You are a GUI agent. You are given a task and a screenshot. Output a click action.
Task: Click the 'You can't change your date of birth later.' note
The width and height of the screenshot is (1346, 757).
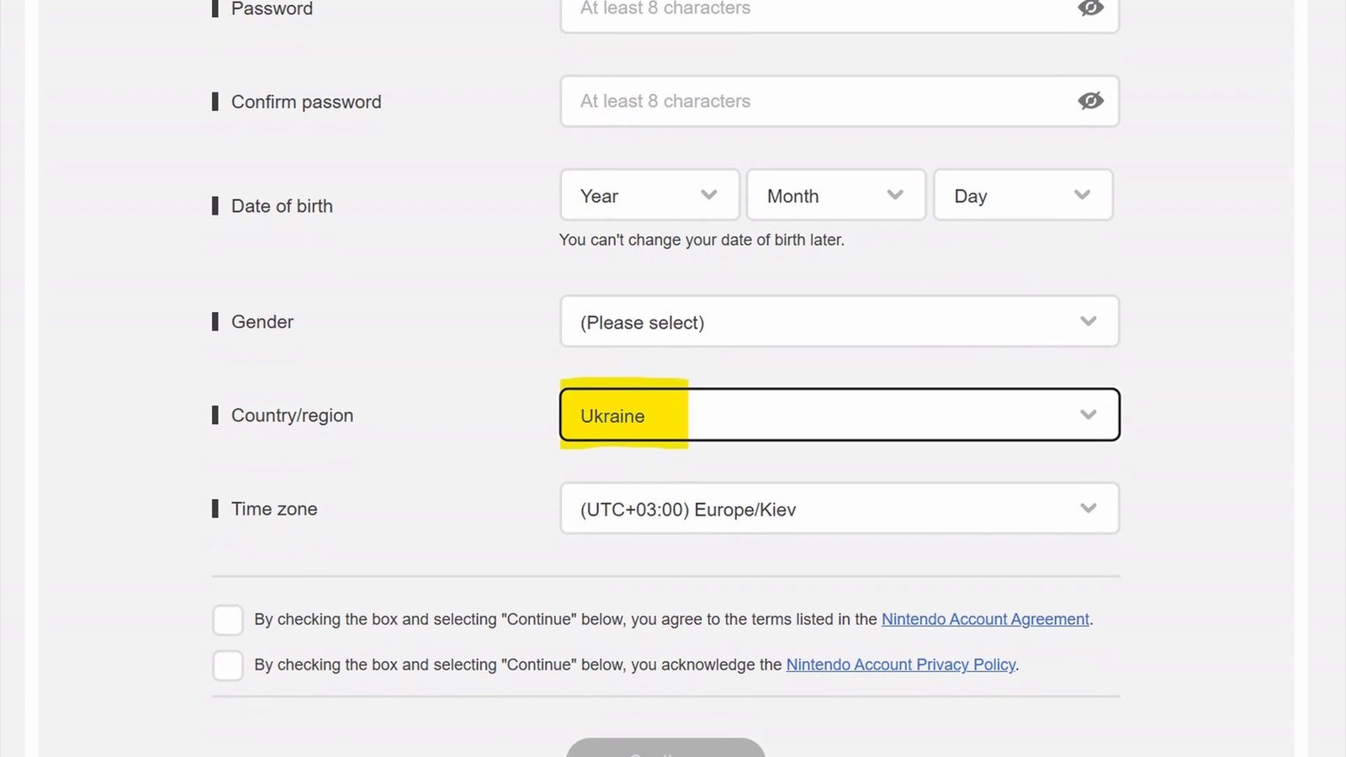pyautogui.click(x=702, y=240)
